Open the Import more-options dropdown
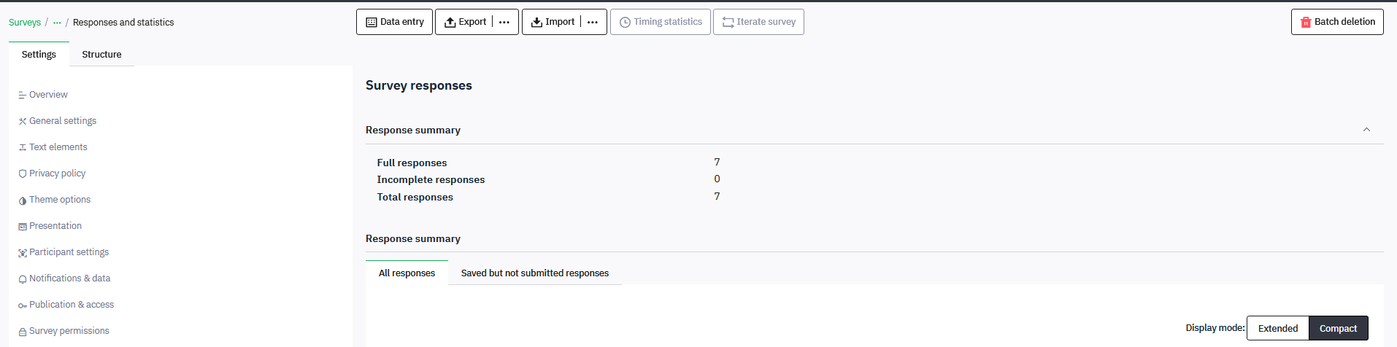 (x=593, y=22)
